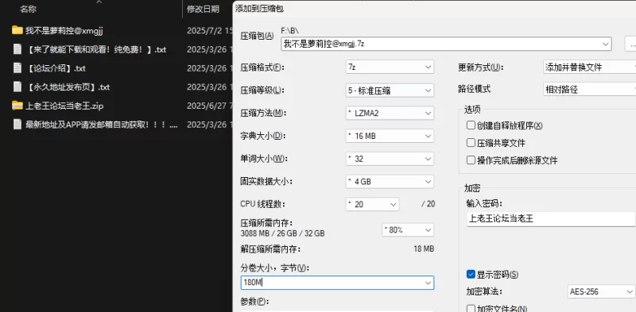Sort files by the 名称 column header
Viewport: 636px width, 312px height.
tap(28, 9)
